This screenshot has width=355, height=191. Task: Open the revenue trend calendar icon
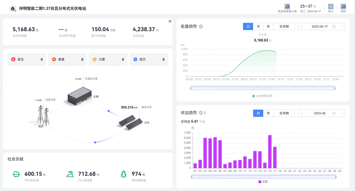coord(334,113)
